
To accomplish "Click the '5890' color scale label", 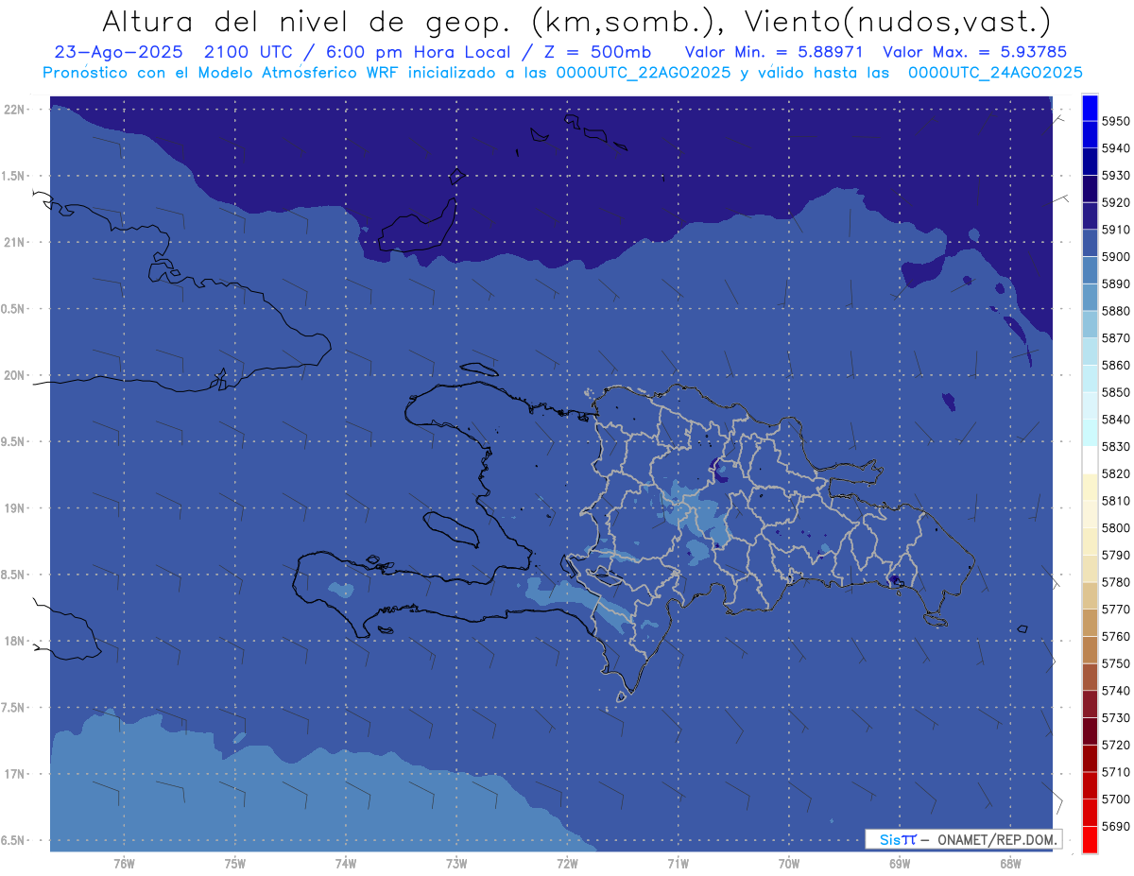I will point(1115,283).
